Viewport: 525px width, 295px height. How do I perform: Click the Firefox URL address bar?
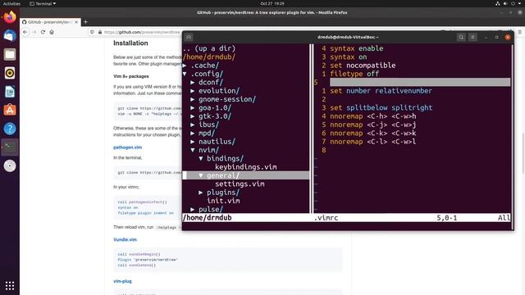142,32
